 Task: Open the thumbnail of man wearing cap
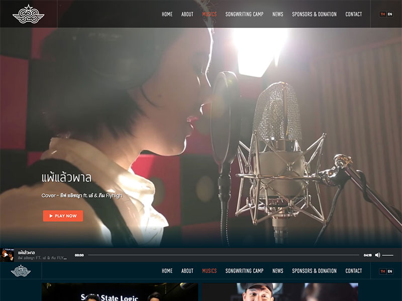pos(280,292)
